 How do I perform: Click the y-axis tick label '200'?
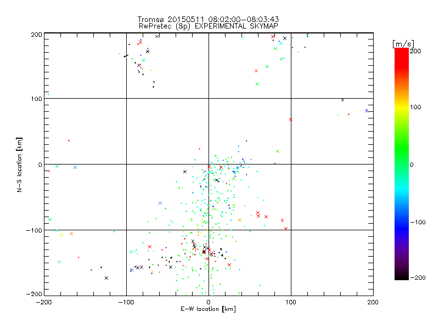(x=36, y=35)
